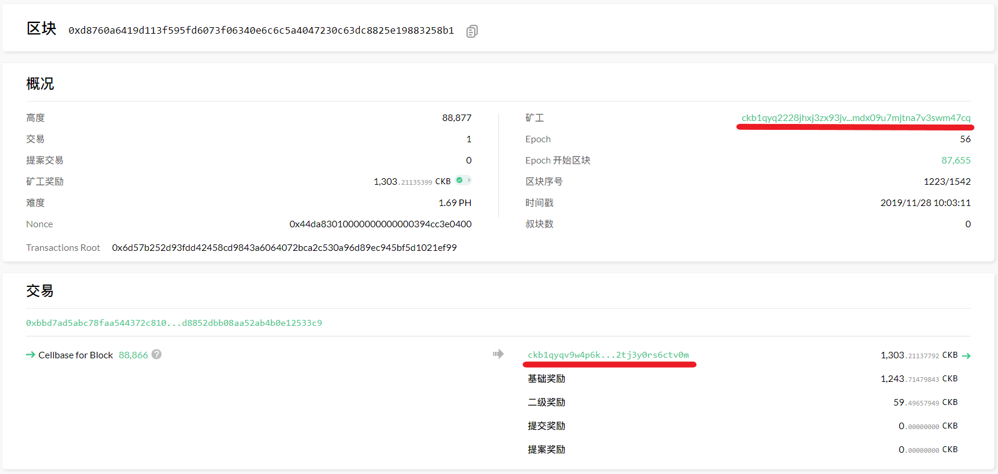Screen dimensions: 998x474
Task: Click the green arrow after 1,303.21137792 CKB
Action: (x=966, y=356)
